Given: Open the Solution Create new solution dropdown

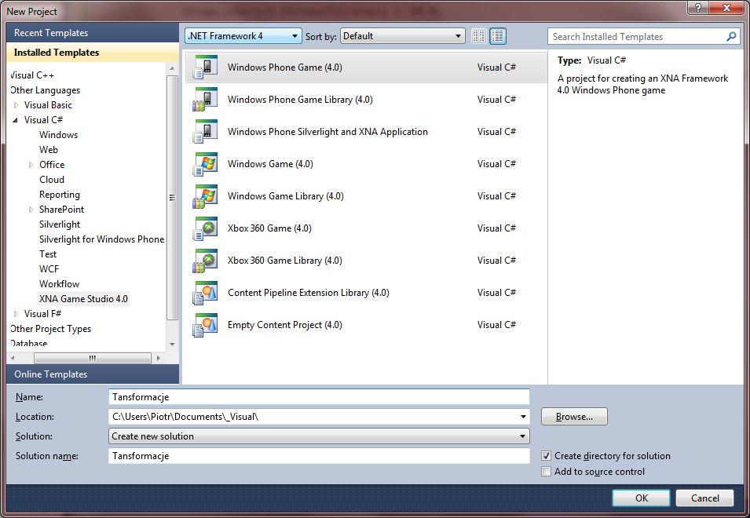Looking at the screenshot, I should pyautogui.click(x=319, y=436).
